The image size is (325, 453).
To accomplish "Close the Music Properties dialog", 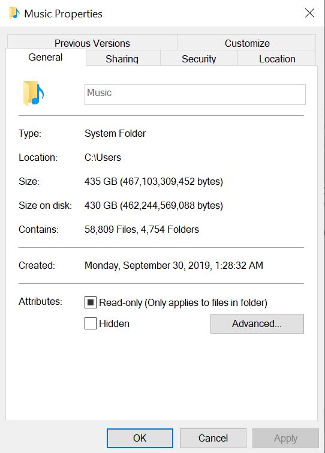I will pyautogui.click(x=309, y=13).
